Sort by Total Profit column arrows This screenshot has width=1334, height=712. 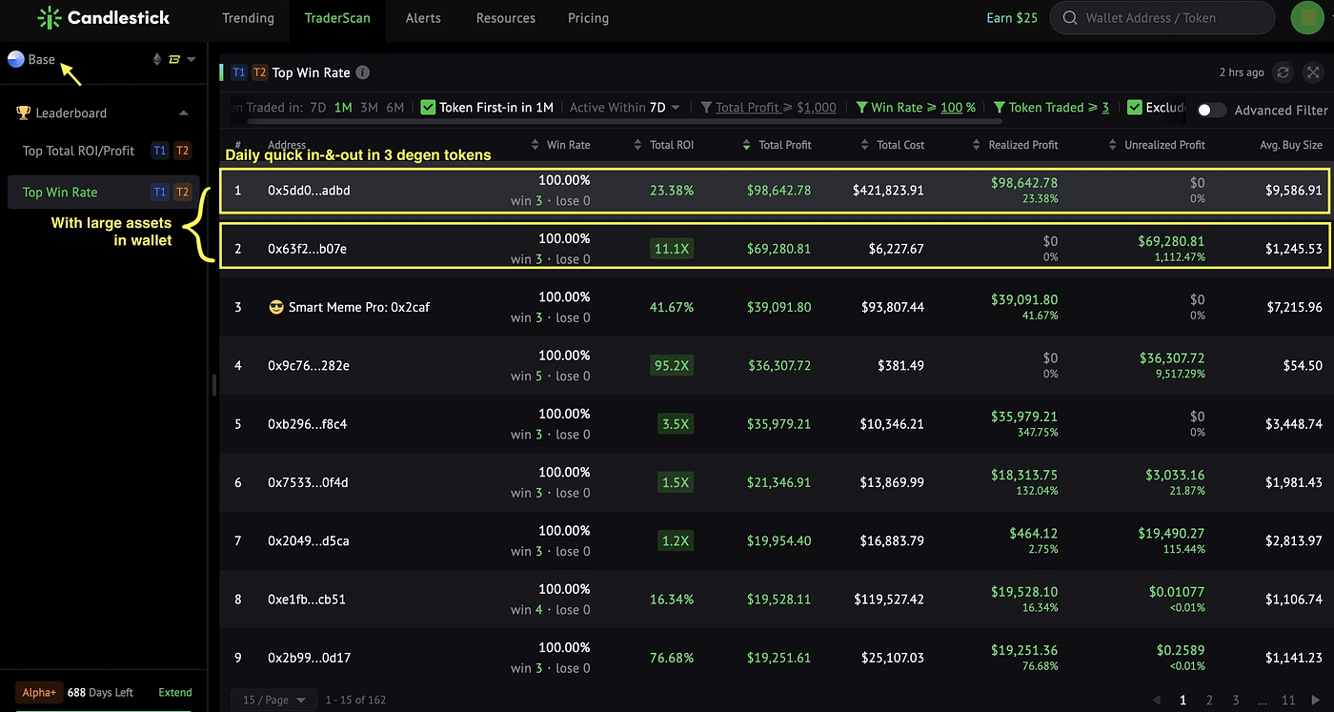pyautogui.click(x=746, y=145)
